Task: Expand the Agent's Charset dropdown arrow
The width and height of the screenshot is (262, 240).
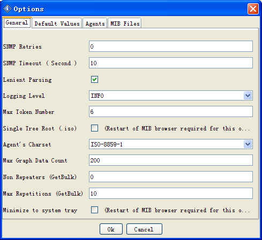Action: pyautogui.click(x=248, y=144)
